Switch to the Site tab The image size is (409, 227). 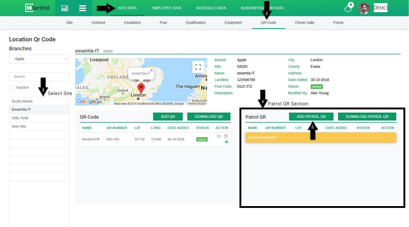[x=69, y=23]
